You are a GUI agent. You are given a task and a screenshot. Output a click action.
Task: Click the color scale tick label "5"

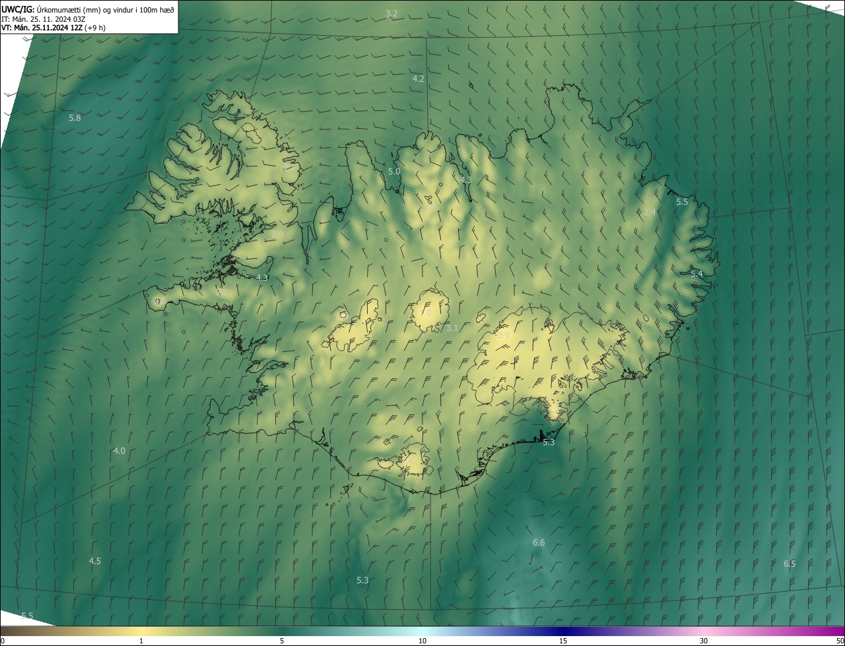click(282, 641)
